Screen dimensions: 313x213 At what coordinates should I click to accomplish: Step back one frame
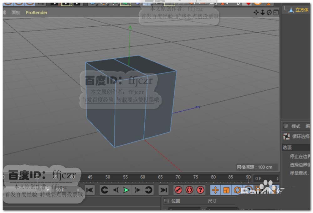point(115,190)
